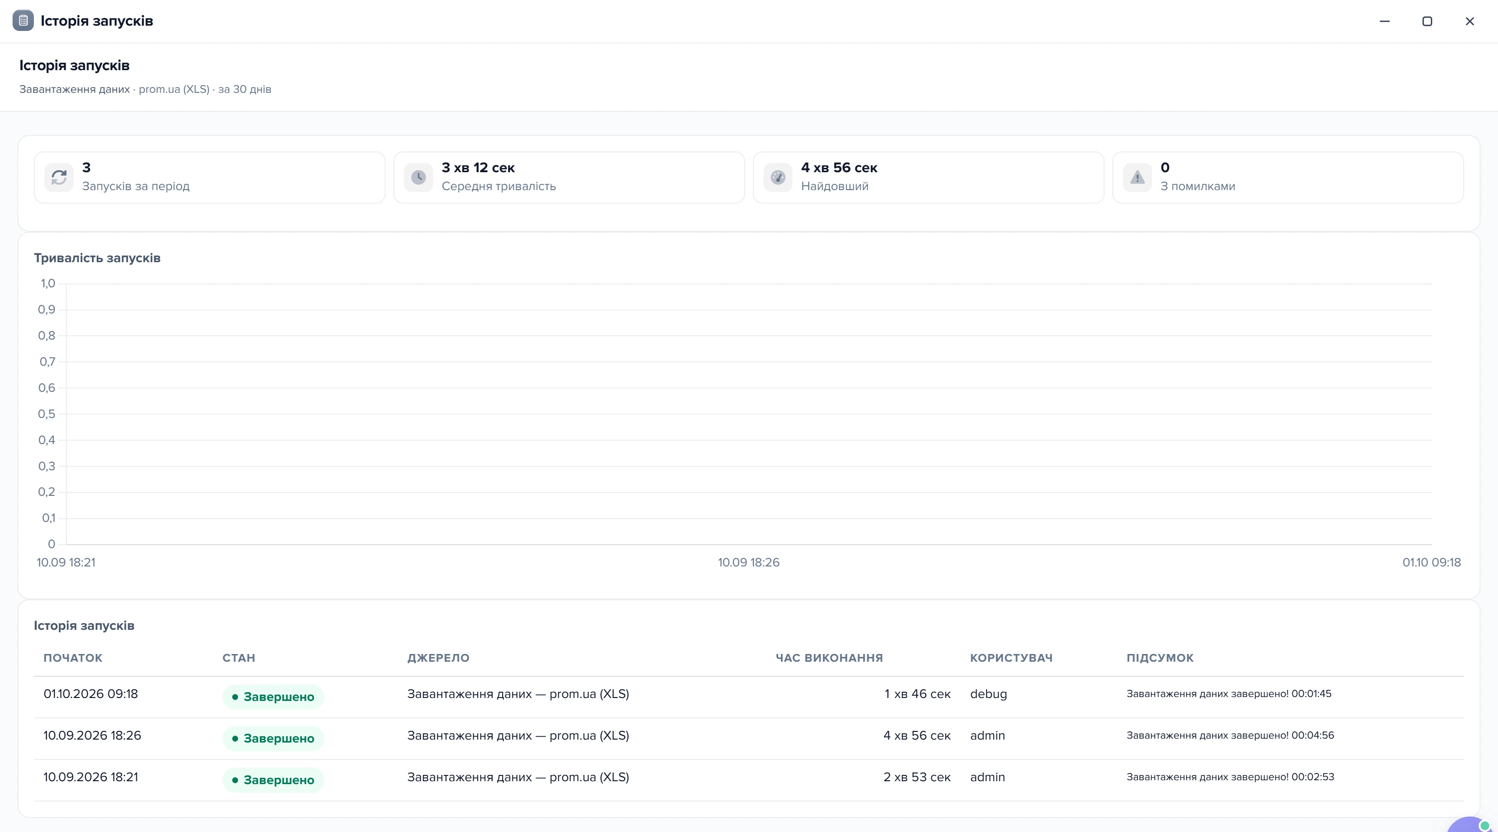
Task: Click the admin cell in the 18:26 row
Action: tap(988, 735)
